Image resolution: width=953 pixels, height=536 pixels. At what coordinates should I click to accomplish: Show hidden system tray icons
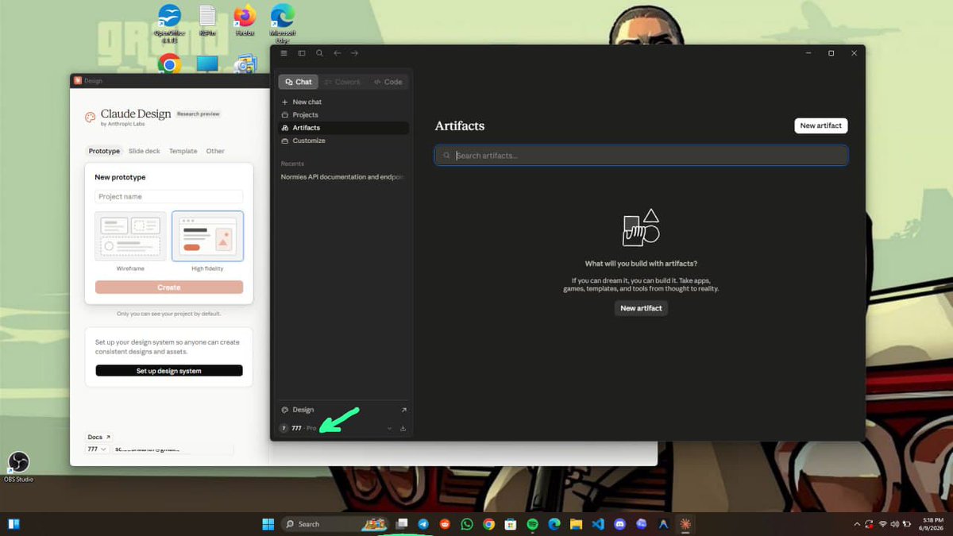(x=857, y=524)
